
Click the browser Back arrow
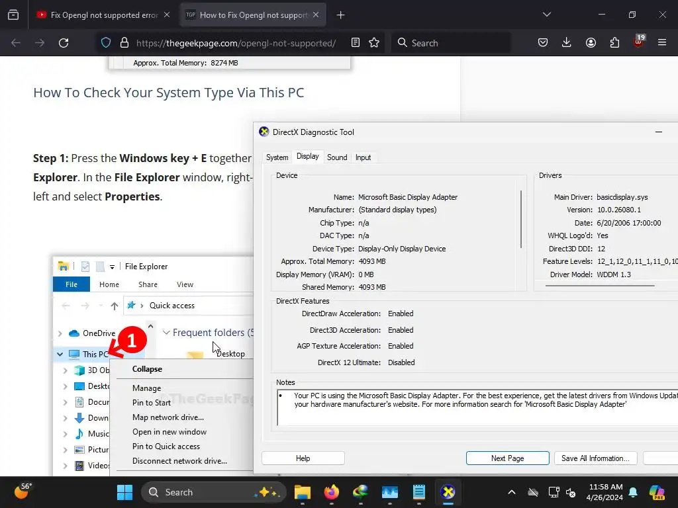point(16,43)
